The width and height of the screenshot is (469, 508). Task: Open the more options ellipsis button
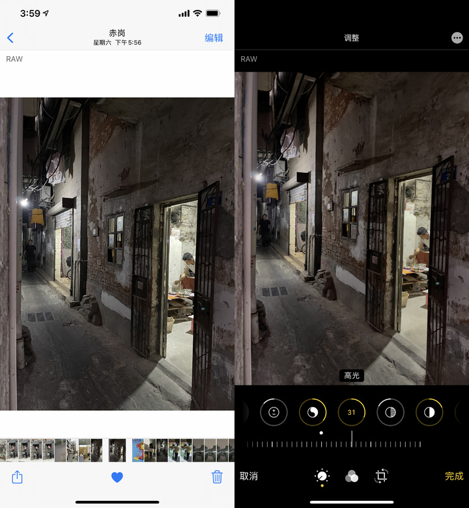pyautogui.click(x=457, y=38)
